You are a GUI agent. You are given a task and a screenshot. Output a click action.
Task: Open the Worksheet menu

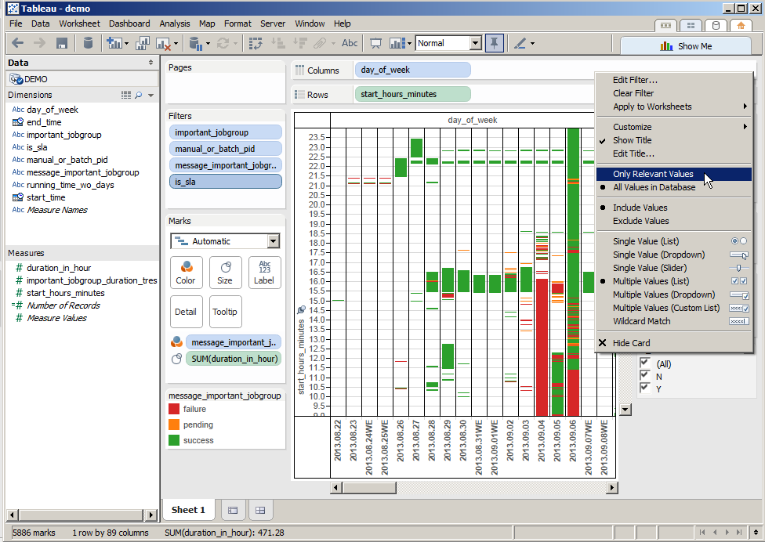[79, 23]
